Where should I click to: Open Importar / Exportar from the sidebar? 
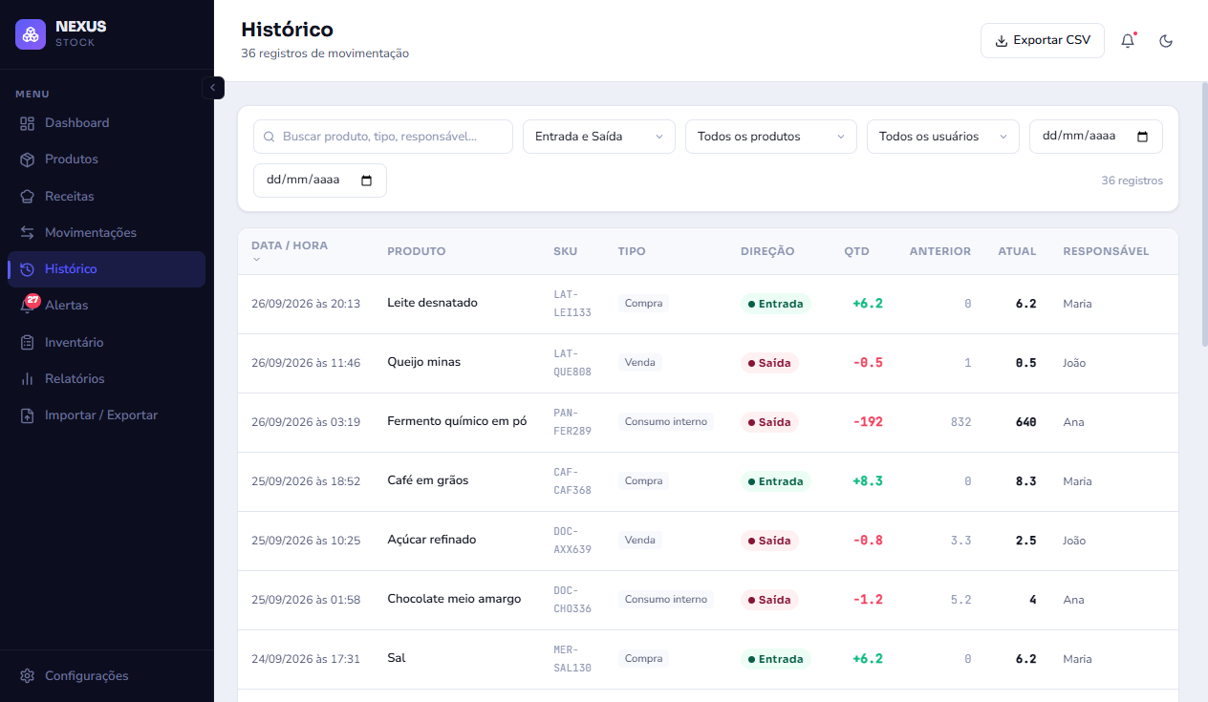(x=106, y=415)
